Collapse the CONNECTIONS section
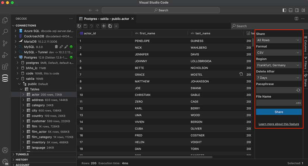The width and height of the screenshot is (308, 166). click(13, 26)
